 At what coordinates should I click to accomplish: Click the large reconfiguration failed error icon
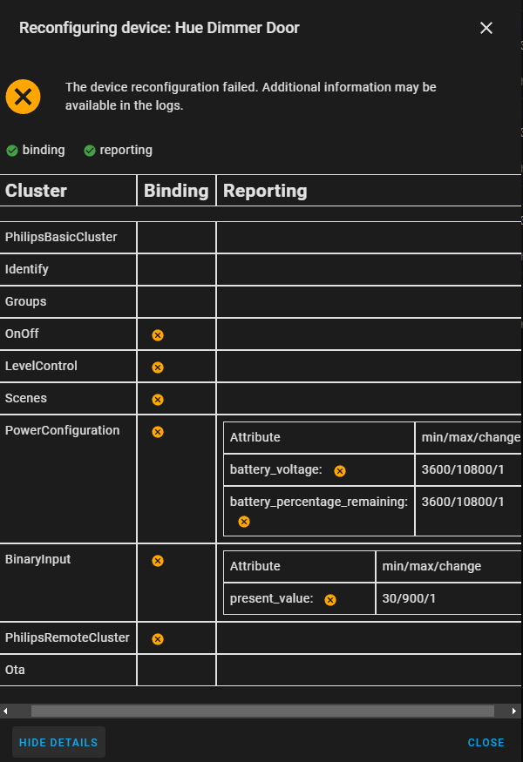click(x=23, y=97)
